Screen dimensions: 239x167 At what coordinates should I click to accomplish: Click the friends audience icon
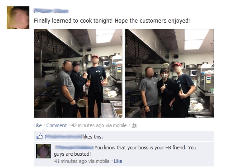pos(134,125)
